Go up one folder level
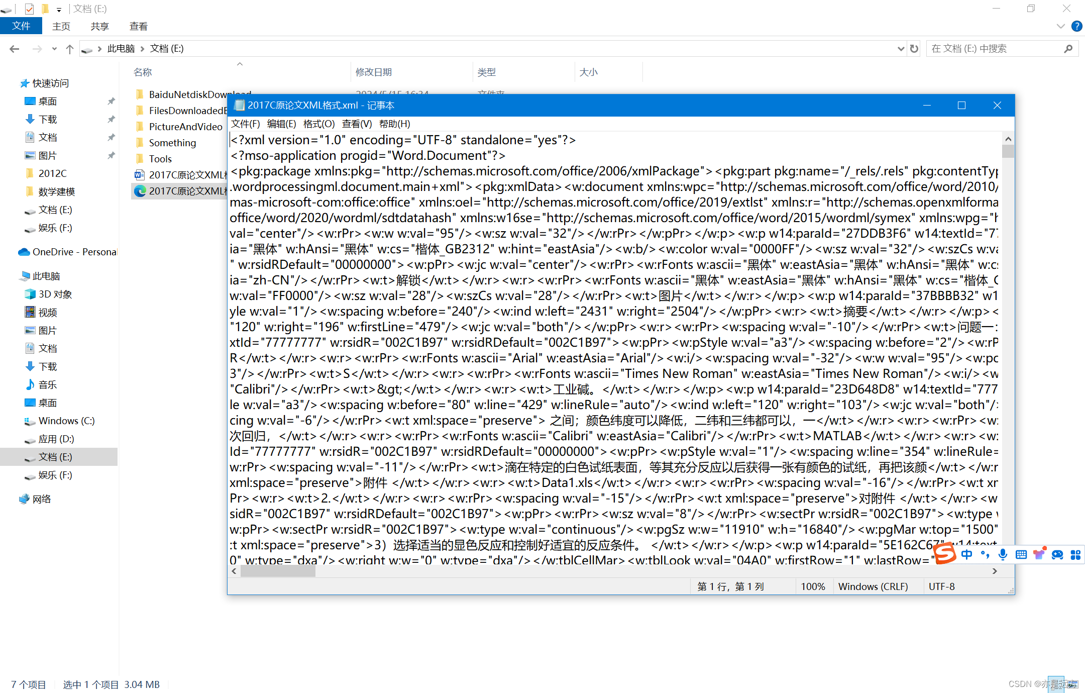 tap(70, 49)
